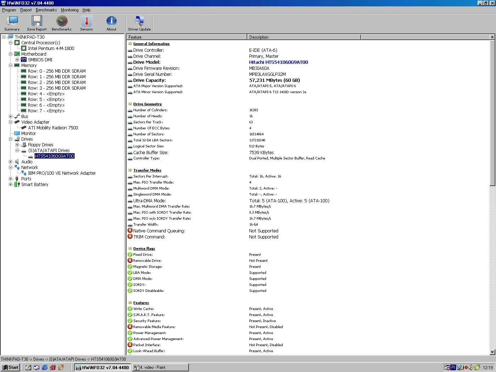Expand the Ports branch
This screenshot has width=496, height=372.
click(10, 179)
